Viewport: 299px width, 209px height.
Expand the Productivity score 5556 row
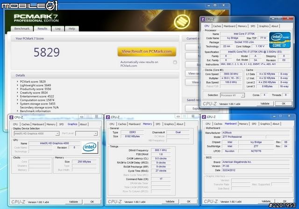(18, 89)
